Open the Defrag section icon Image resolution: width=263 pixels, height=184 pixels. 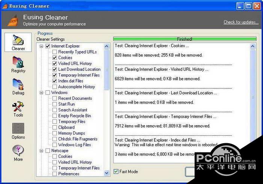point(18,87)
